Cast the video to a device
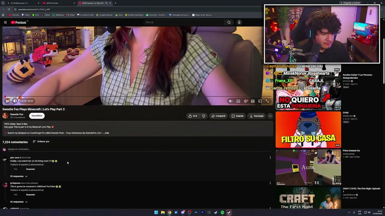Screen dimensions: 385x216 click(260, 101)
